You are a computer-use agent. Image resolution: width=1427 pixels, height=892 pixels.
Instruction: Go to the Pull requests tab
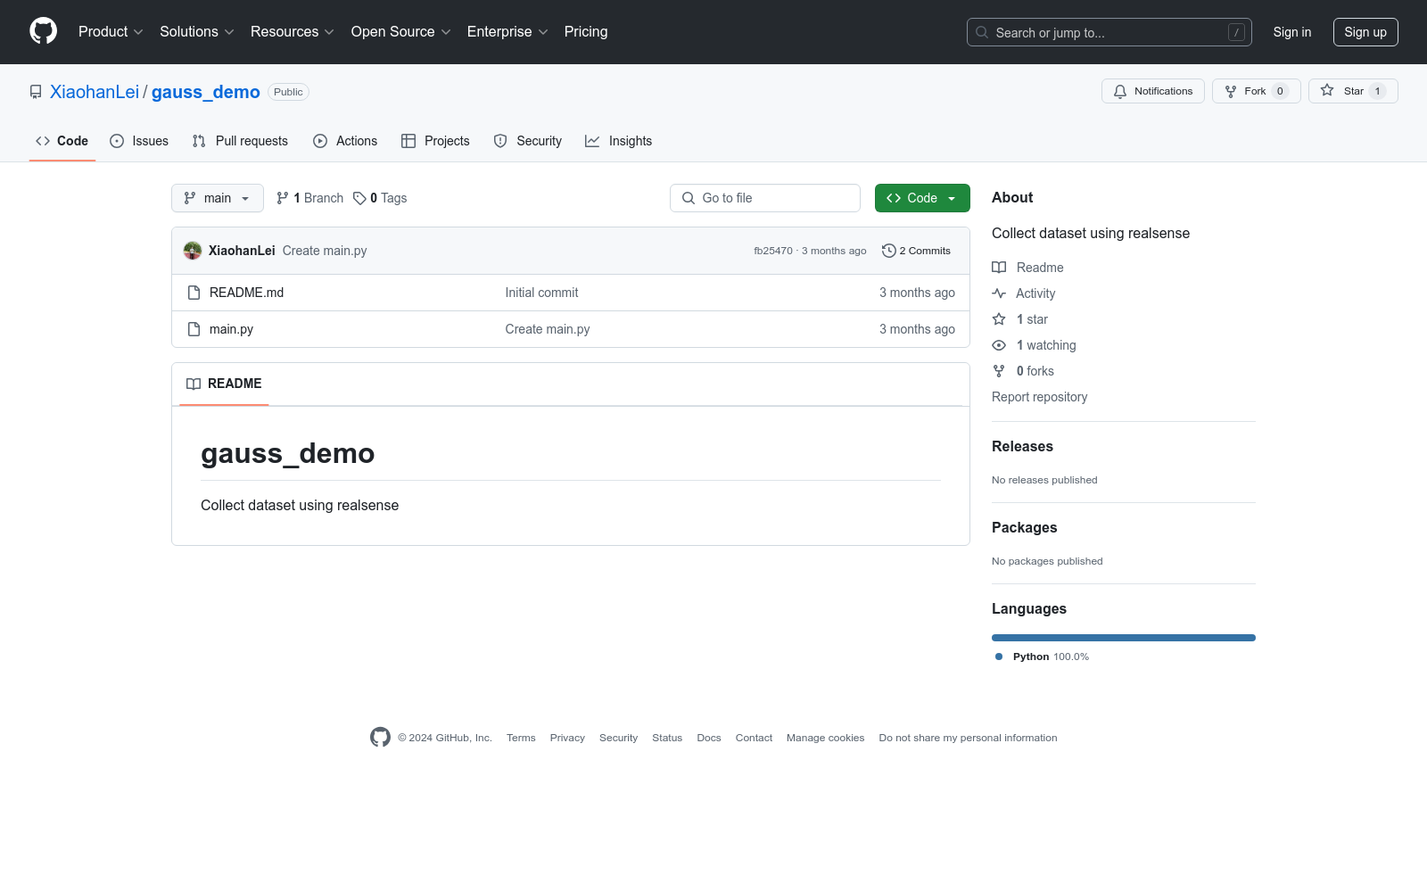coord(240,141)
